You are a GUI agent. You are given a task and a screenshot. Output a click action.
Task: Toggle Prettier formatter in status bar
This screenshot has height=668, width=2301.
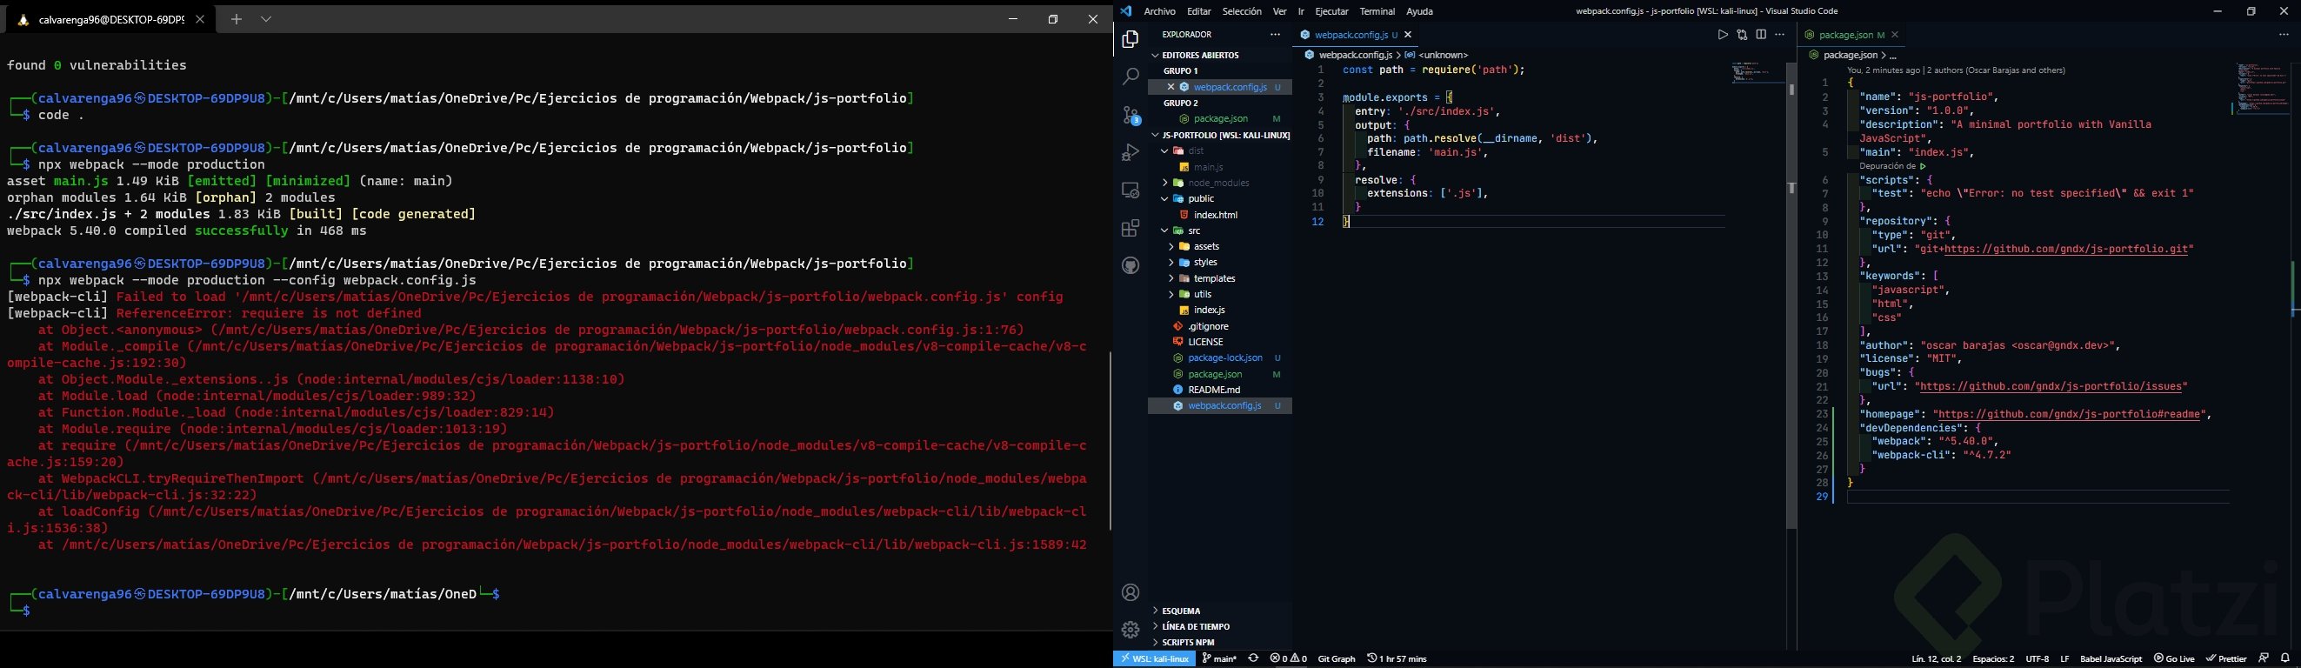tap(2225, 659)
